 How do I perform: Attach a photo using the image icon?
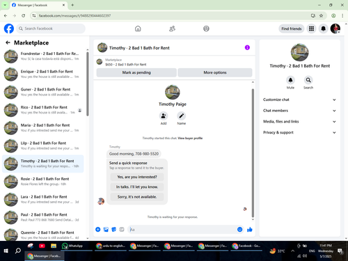point(106,230)
